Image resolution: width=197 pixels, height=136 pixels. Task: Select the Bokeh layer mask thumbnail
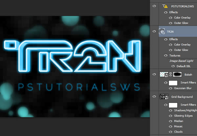click(x=176, y=75)
